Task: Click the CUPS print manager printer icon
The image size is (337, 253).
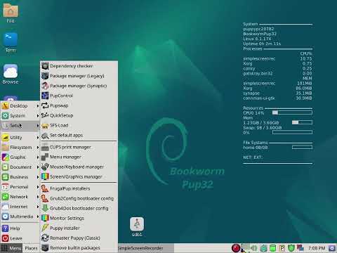Action: coord(45,148)
